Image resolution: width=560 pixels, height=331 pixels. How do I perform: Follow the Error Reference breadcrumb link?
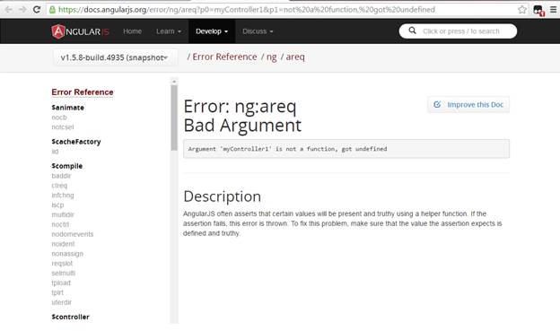224,57
